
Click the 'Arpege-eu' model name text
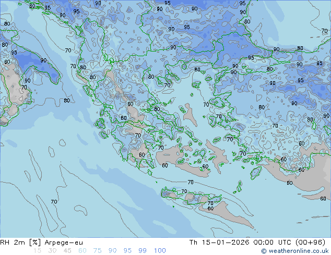64,243
